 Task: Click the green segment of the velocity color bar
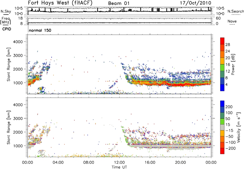222,121
